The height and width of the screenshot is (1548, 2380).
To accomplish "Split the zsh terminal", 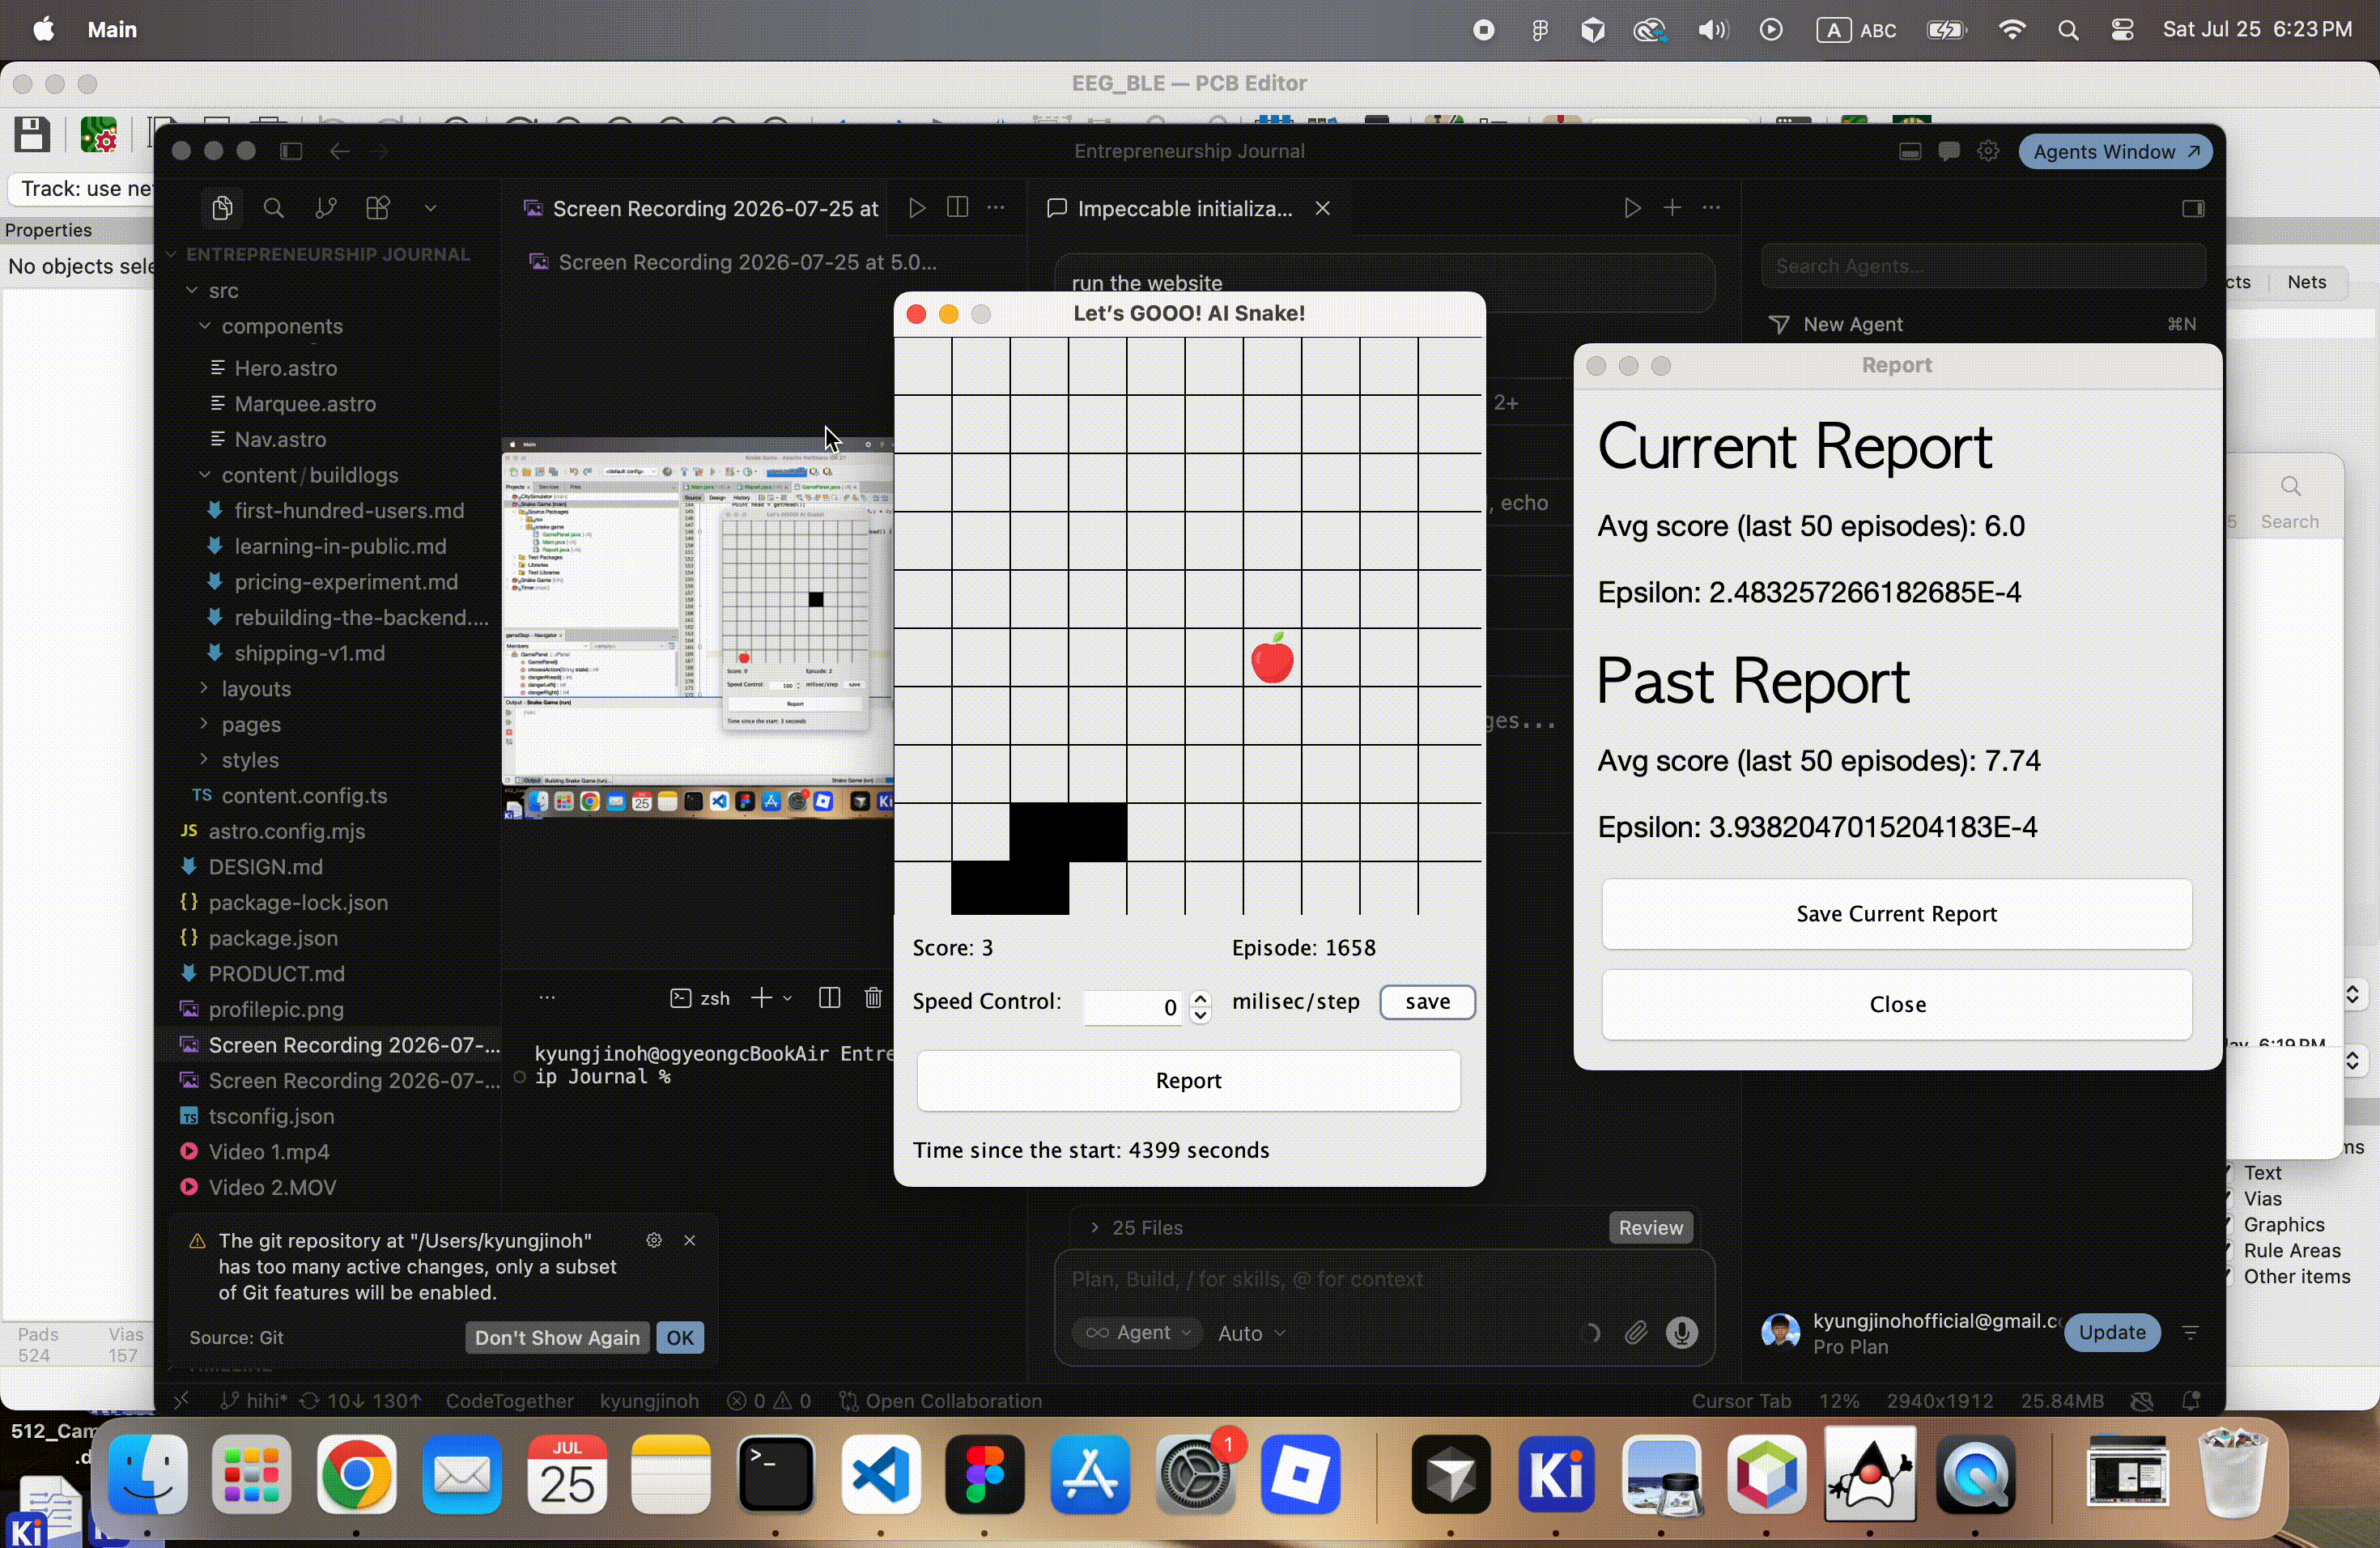I will coord(829,998).
